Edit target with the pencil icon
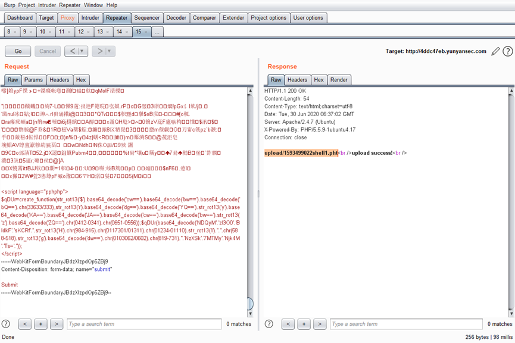Viewport: 515px width, 343px height. (x=495, y=51)
